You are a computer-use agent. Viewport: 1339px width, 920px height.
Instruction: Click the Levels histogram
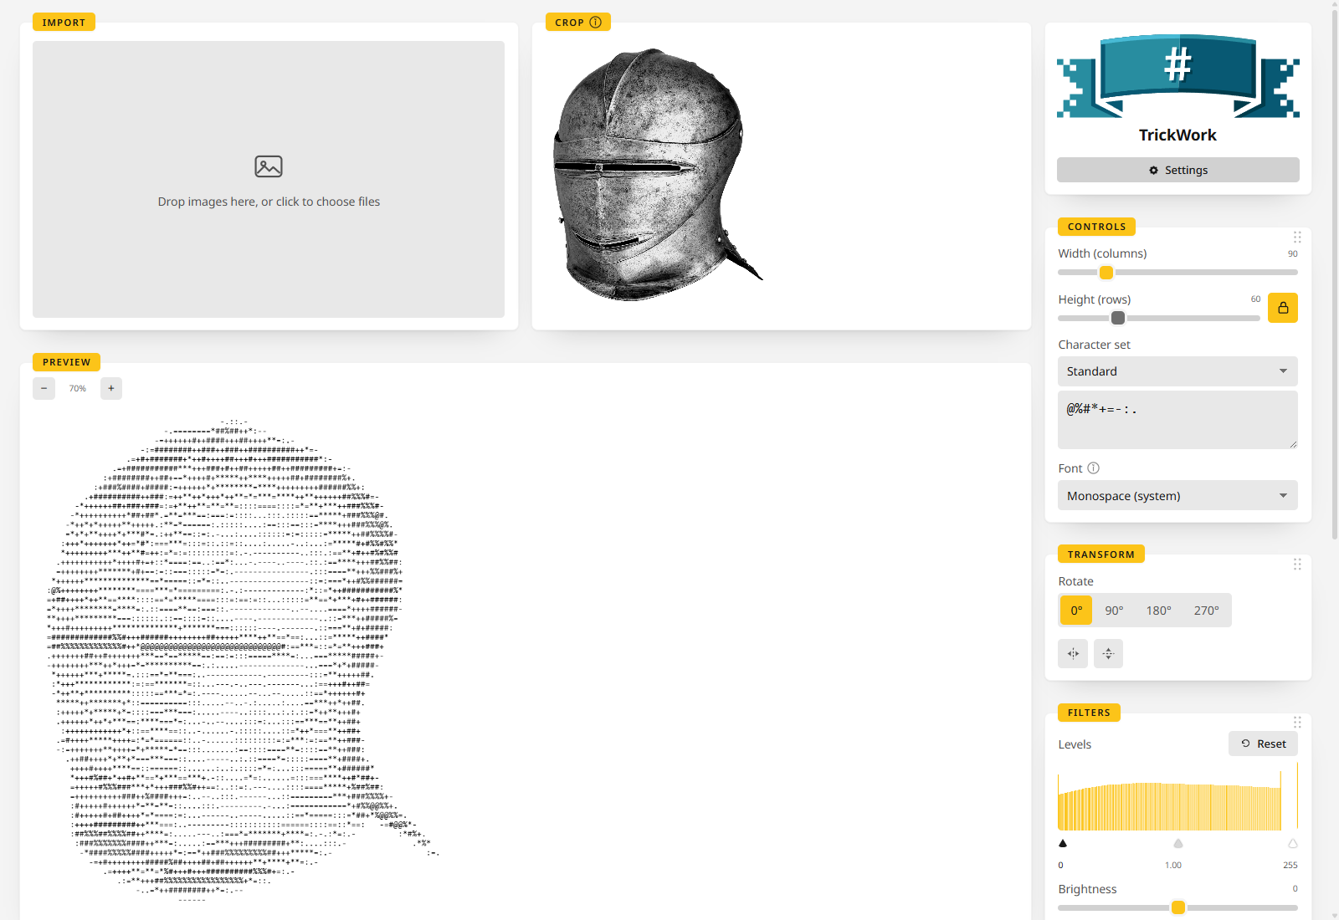[x=1178, y=796]
